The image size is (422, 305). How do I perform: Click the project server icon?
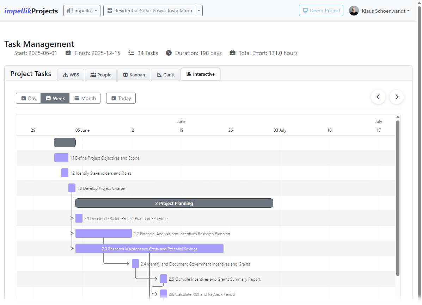(x=110, y=11)
